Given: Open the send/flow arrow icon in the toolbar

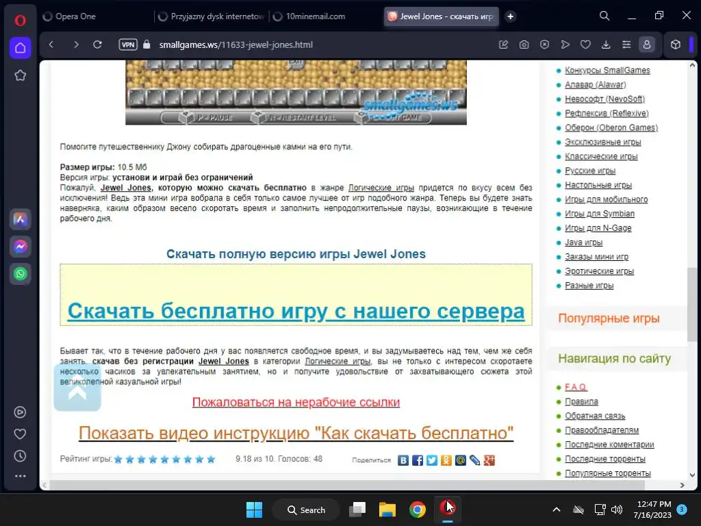Looking at the screenshot, I should [565, 45].
